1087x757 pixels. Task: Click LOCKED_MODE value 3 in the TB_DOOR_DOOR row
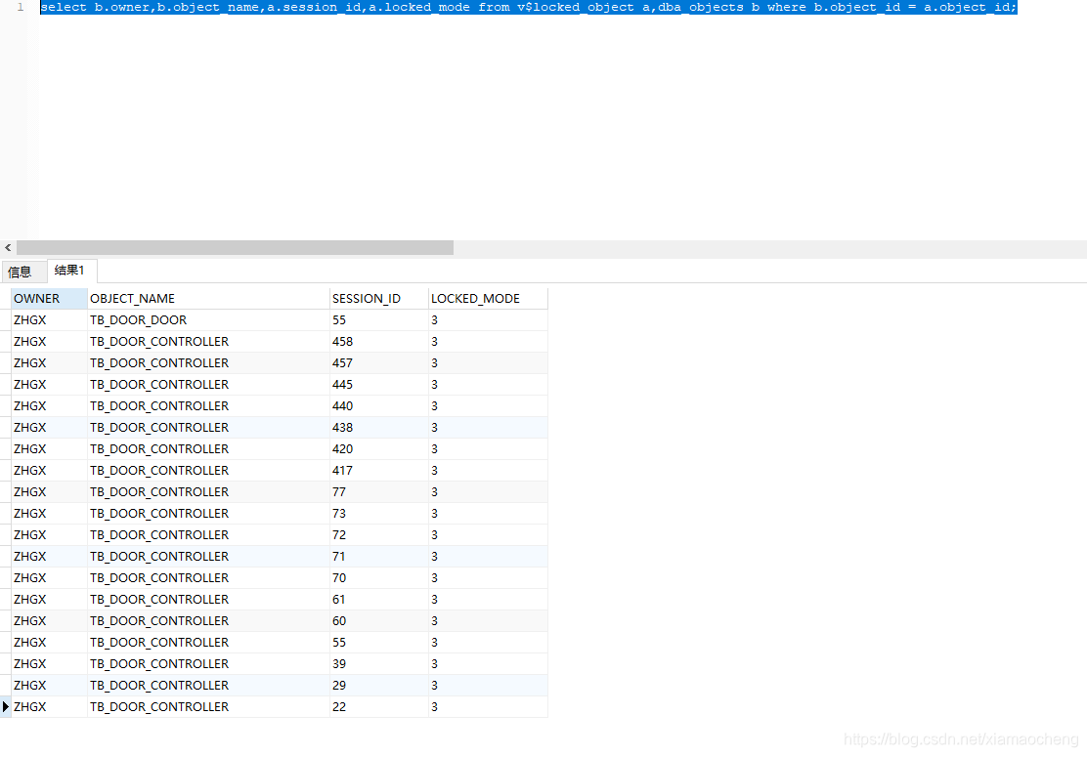pos(488,320)
